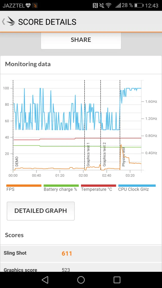
Task: Tap the orange FPS legend swatch
Action: [x=24, y=186]
